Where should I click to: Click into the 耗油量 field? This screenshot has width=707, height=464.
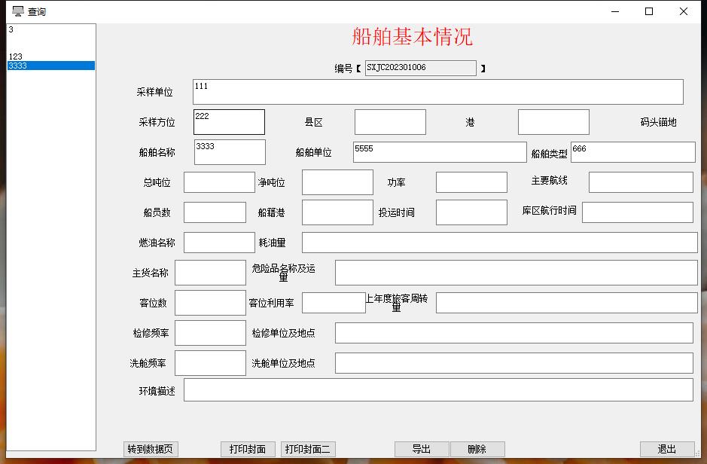pyautogui.click(x=499, y=243)
